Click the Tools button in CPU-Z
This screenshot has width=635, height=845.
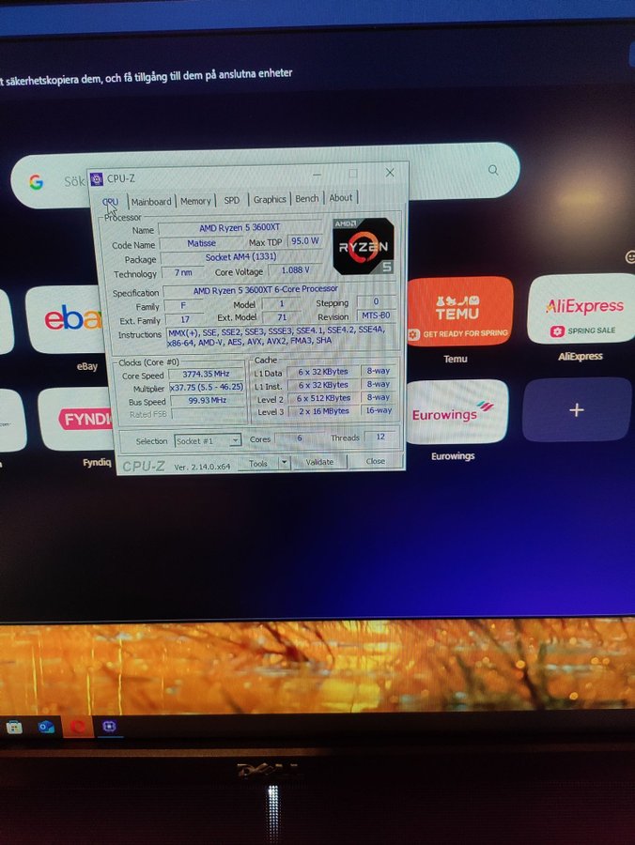point(258,463)
